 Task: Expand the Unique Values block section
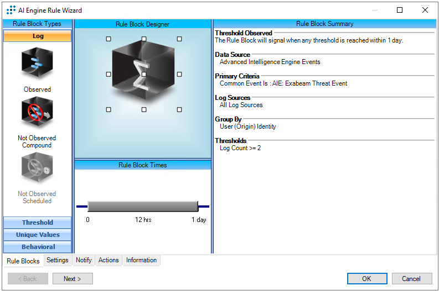tap(38, 235)
